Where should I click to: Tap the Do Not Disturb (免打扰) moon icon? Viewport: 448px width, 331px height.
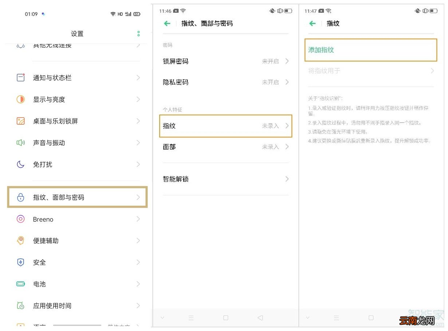pyautogui.click(x=21, y=164)
